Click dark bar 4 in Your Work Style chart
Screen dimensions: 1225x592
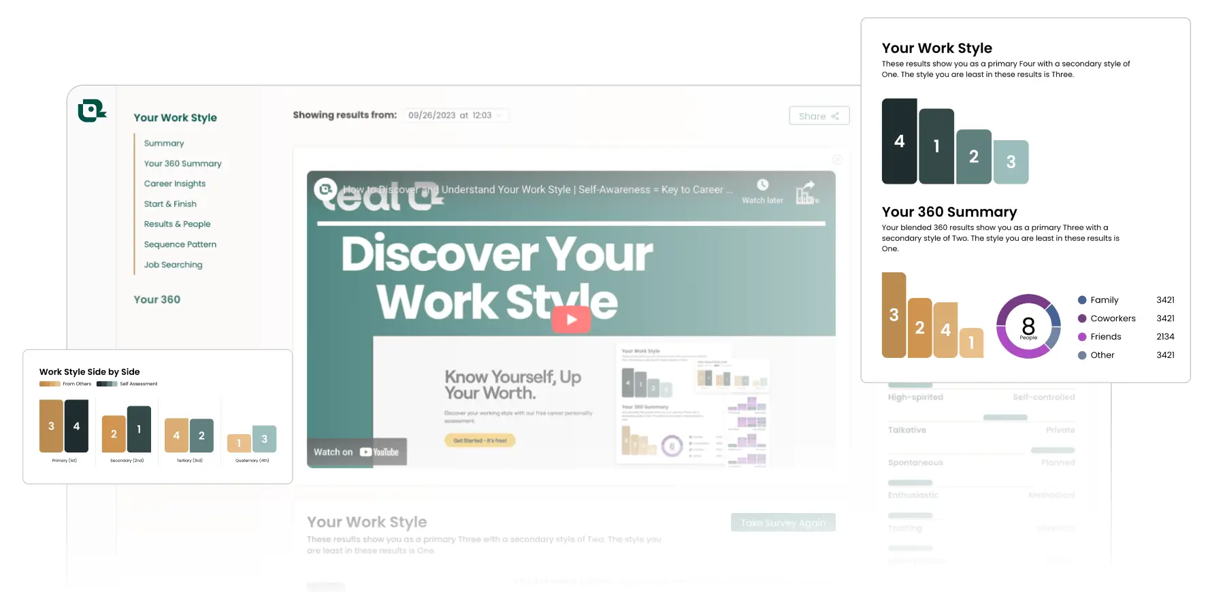point(900,141)
